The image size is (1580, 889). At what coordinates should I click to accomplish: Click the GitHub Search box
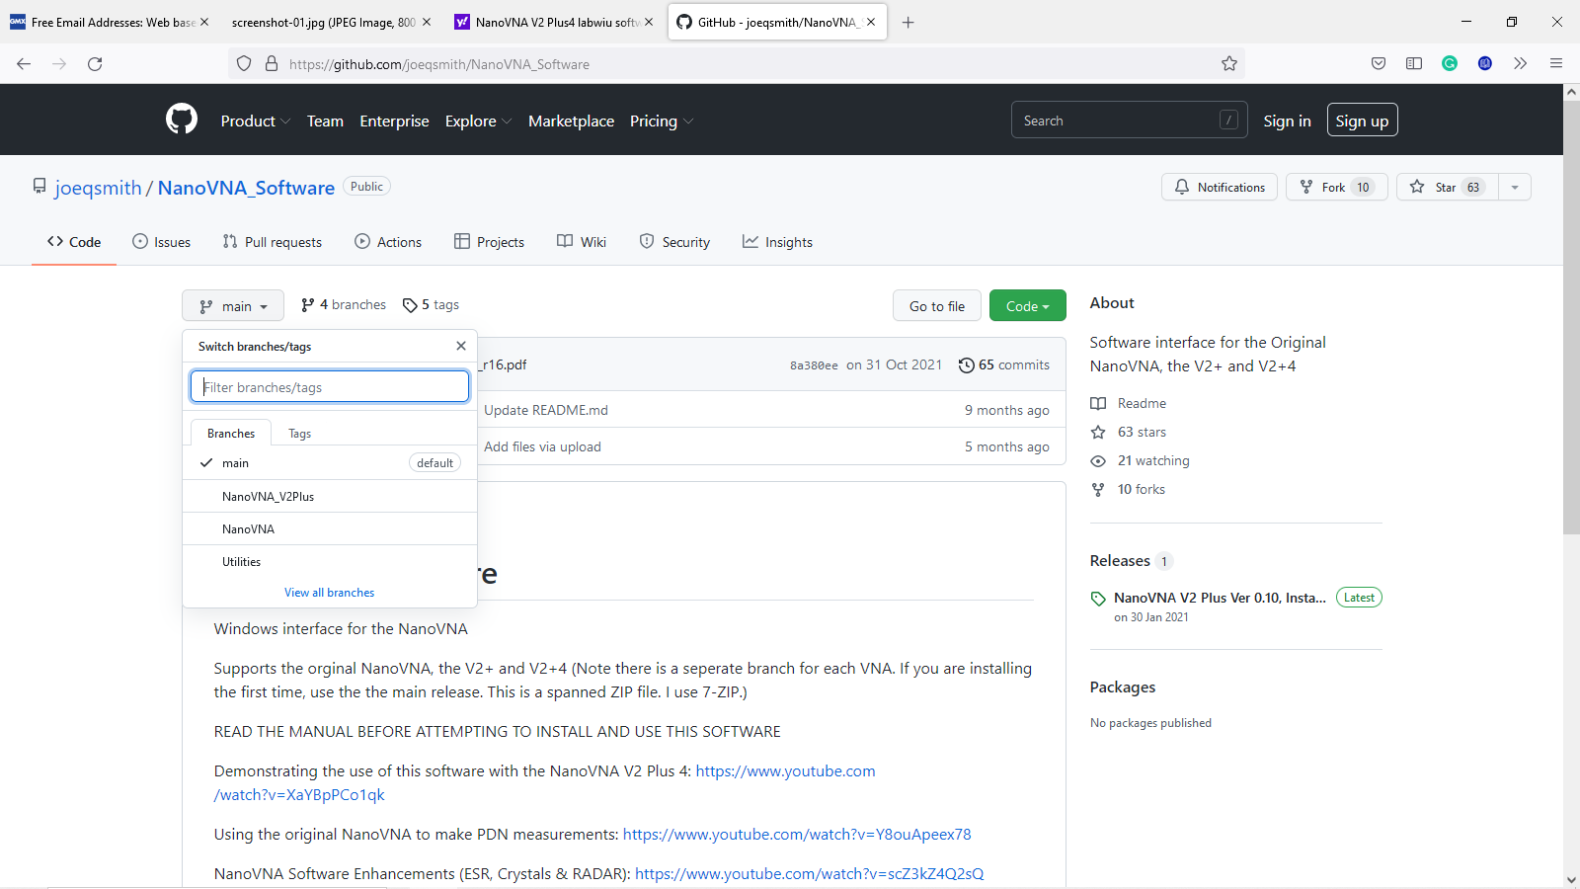(x=1129, y=121)
